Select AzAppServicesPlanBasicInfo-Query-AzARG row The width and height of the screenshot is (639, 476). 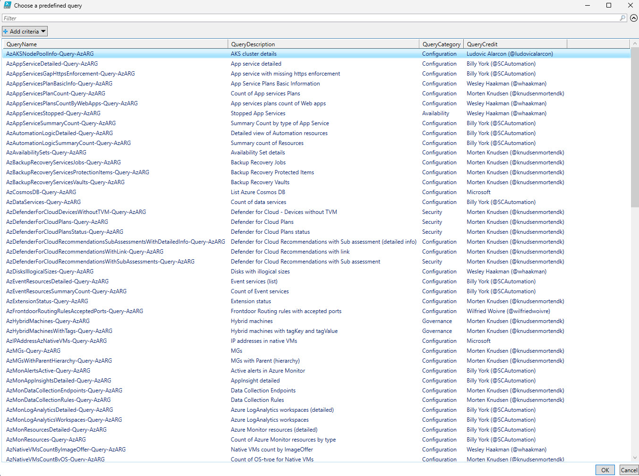[316, 84]
